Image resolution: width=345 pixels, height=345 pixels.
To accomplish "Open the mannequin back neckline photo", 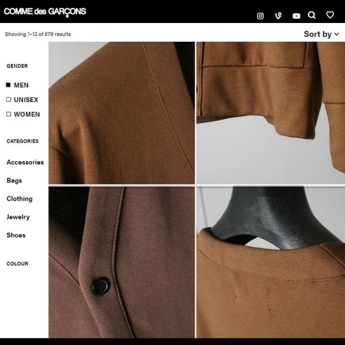I will [x=271, y=262].
